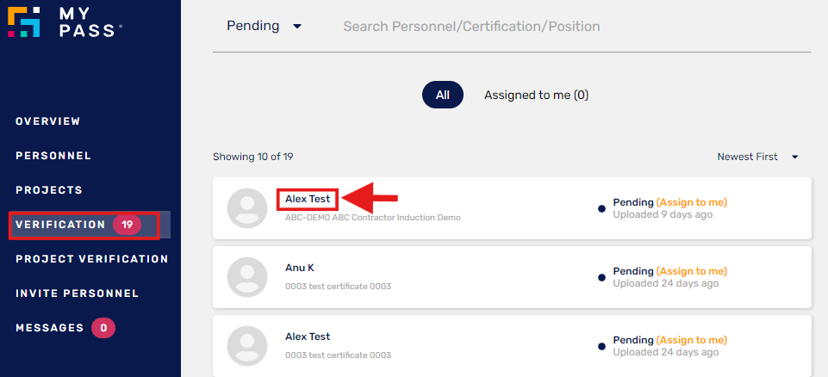The width and height of the screenshot is (828, 377).
Task: Click avatar icon of first Alex Test row
Action: (247, 208)
